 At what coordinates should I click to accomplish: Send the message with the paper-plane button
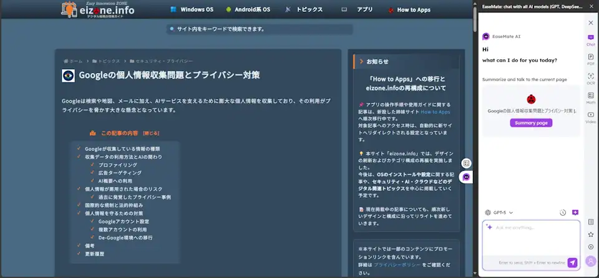click(x=572, y=262)
